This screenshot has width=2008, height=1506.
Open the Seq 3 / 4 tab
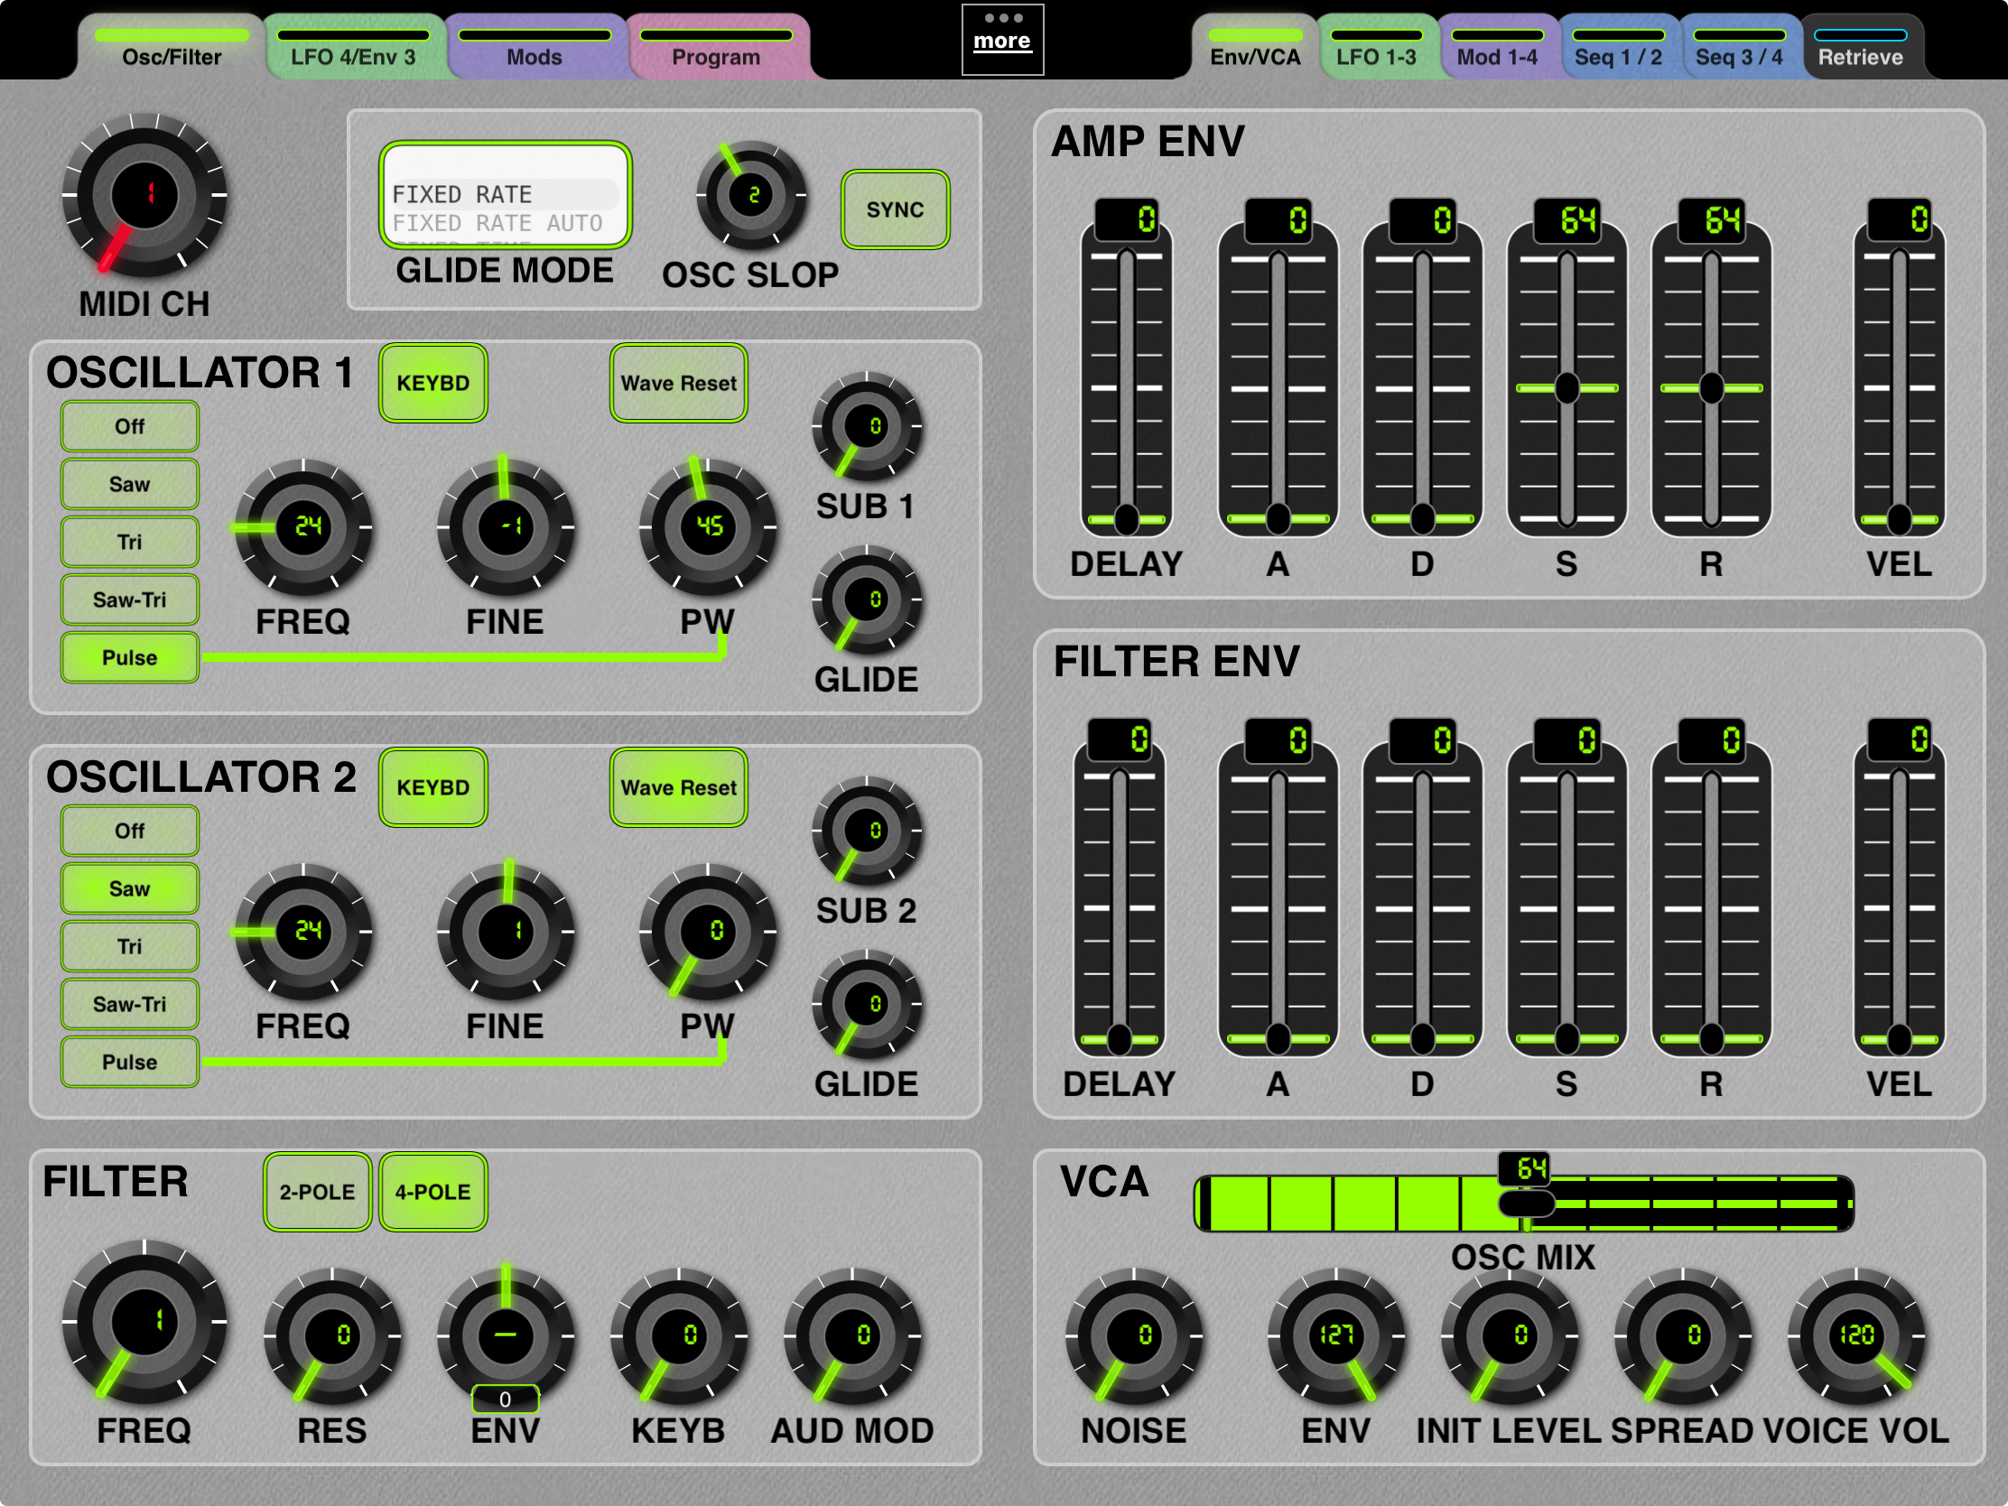point(1739,47)
